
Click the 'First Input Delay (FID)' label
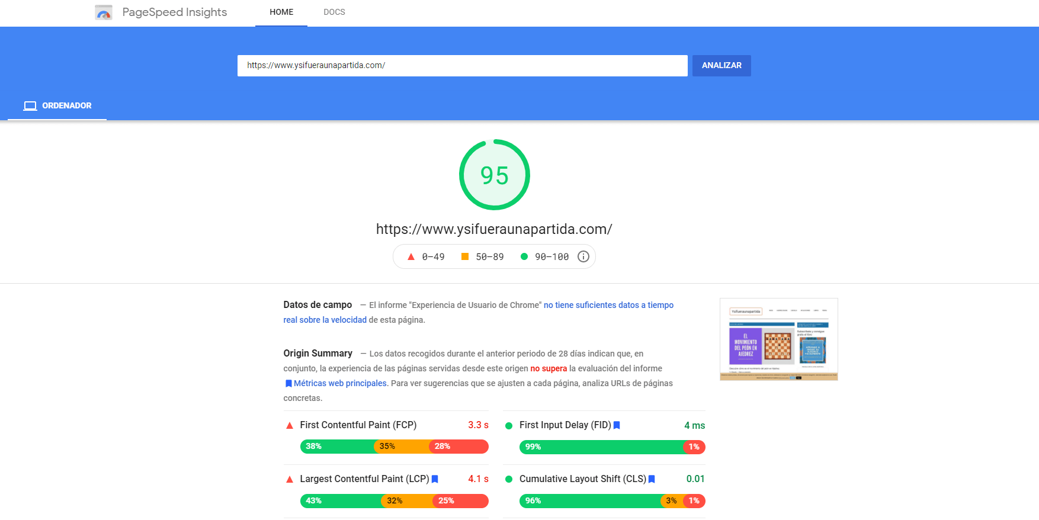(x=565, y=425)
